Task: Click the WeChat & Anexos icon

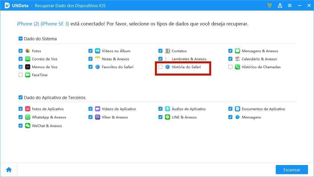Action: coord(28,126)
